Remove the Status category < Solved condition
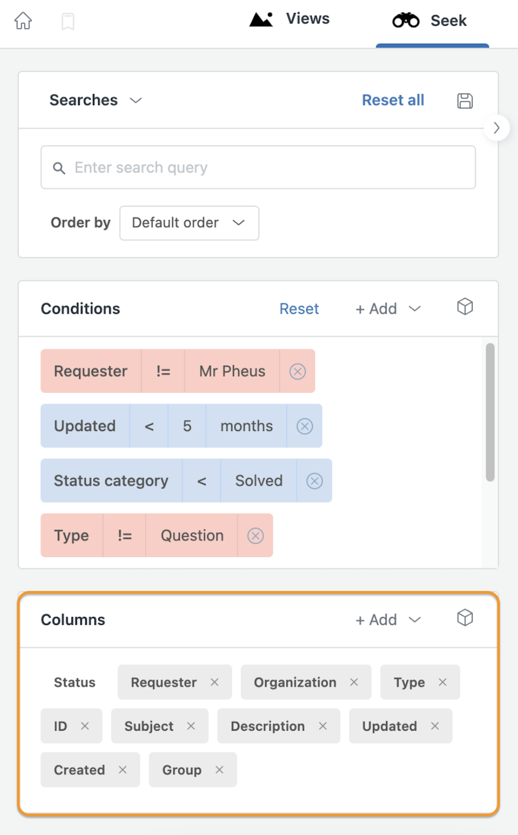 coord(314,481)
